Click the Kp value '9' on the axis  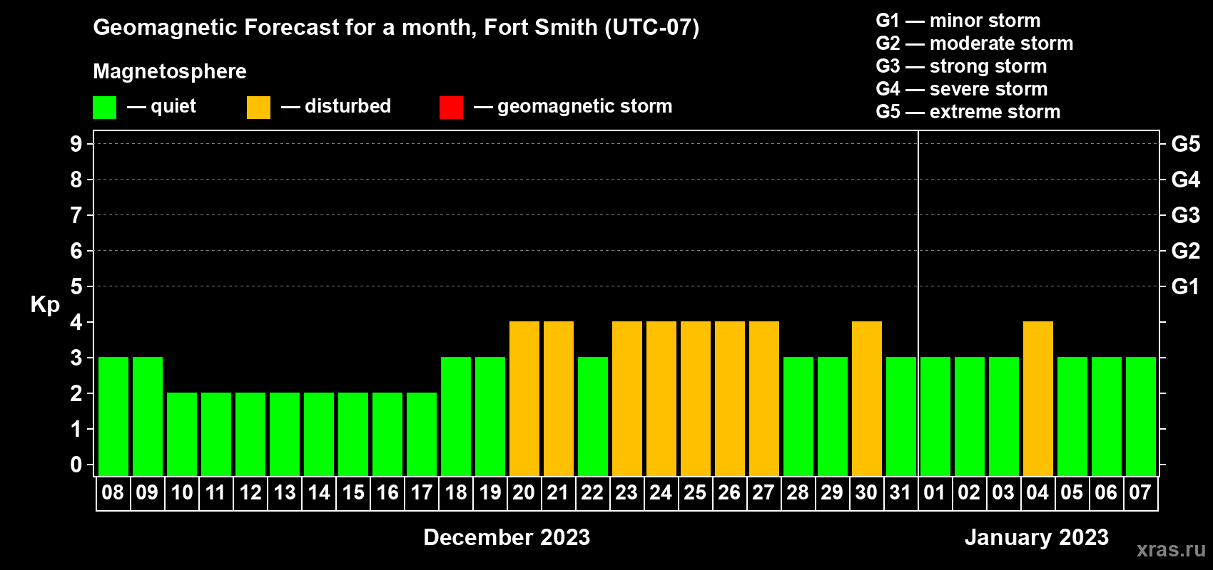click(76, 144)
